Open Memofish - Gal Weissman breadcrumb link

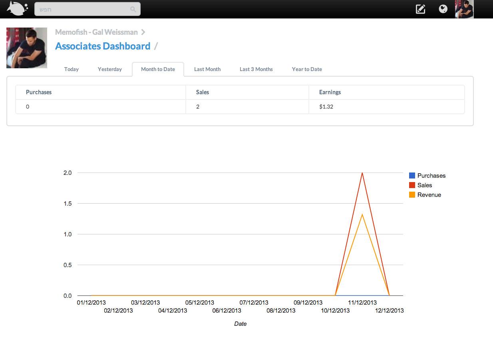(x=96, y=32)
